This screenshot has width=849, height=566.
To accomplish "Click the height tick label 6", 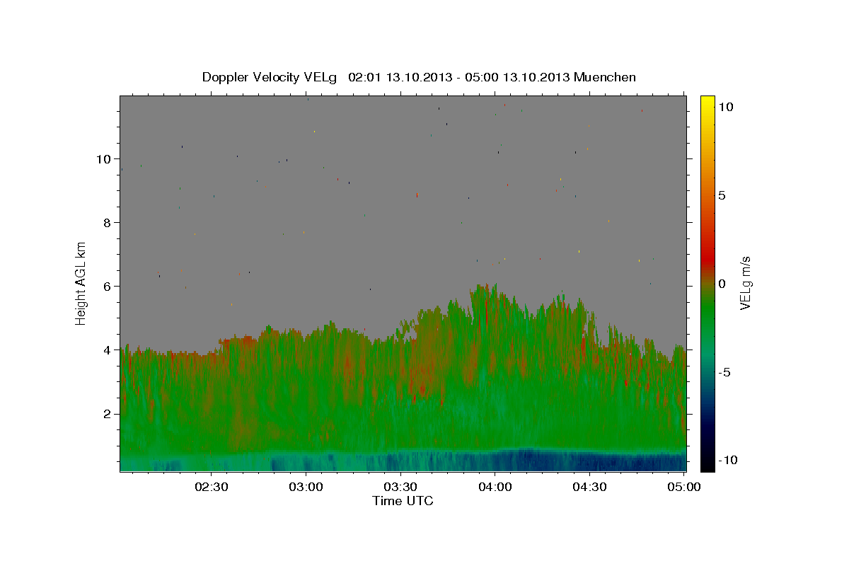I will coord(107,286).
